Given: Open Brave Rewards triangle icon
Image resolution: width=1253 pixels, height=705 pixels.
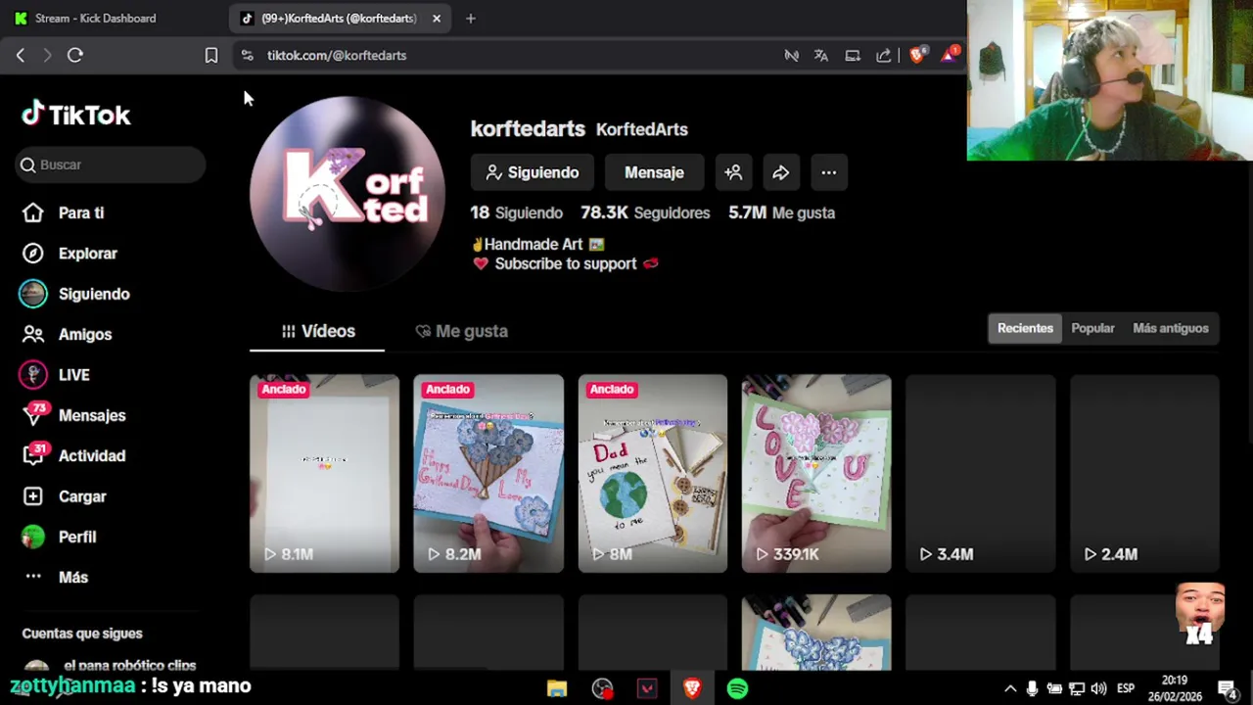Looking at the screenshot, I should pos(949,55).
